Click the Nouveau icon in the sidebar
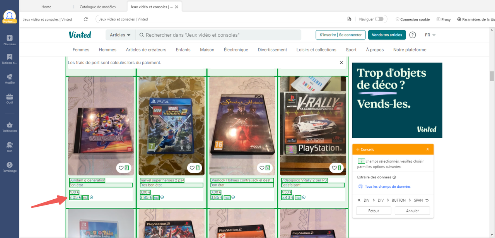Viewport: 495px width, 238px height. click(x=9, y=38)
